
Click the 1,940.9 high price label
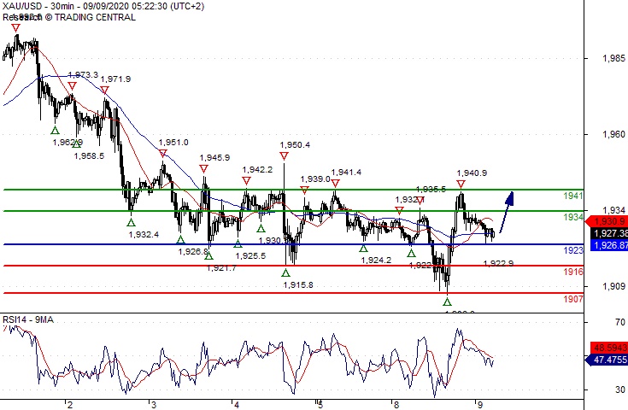[472, 173]
